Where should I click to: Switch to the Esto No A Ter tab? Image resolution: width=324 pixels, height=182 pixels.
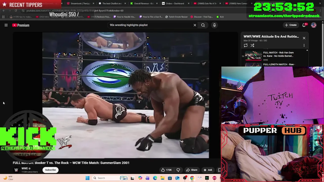pyautogui.click(x=207, y=4)
